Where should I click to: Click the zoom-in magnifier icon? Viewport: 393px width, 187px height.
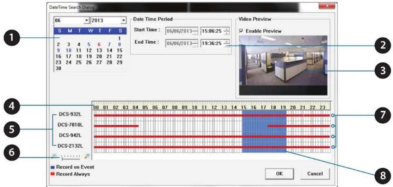(x=87, y=156)
